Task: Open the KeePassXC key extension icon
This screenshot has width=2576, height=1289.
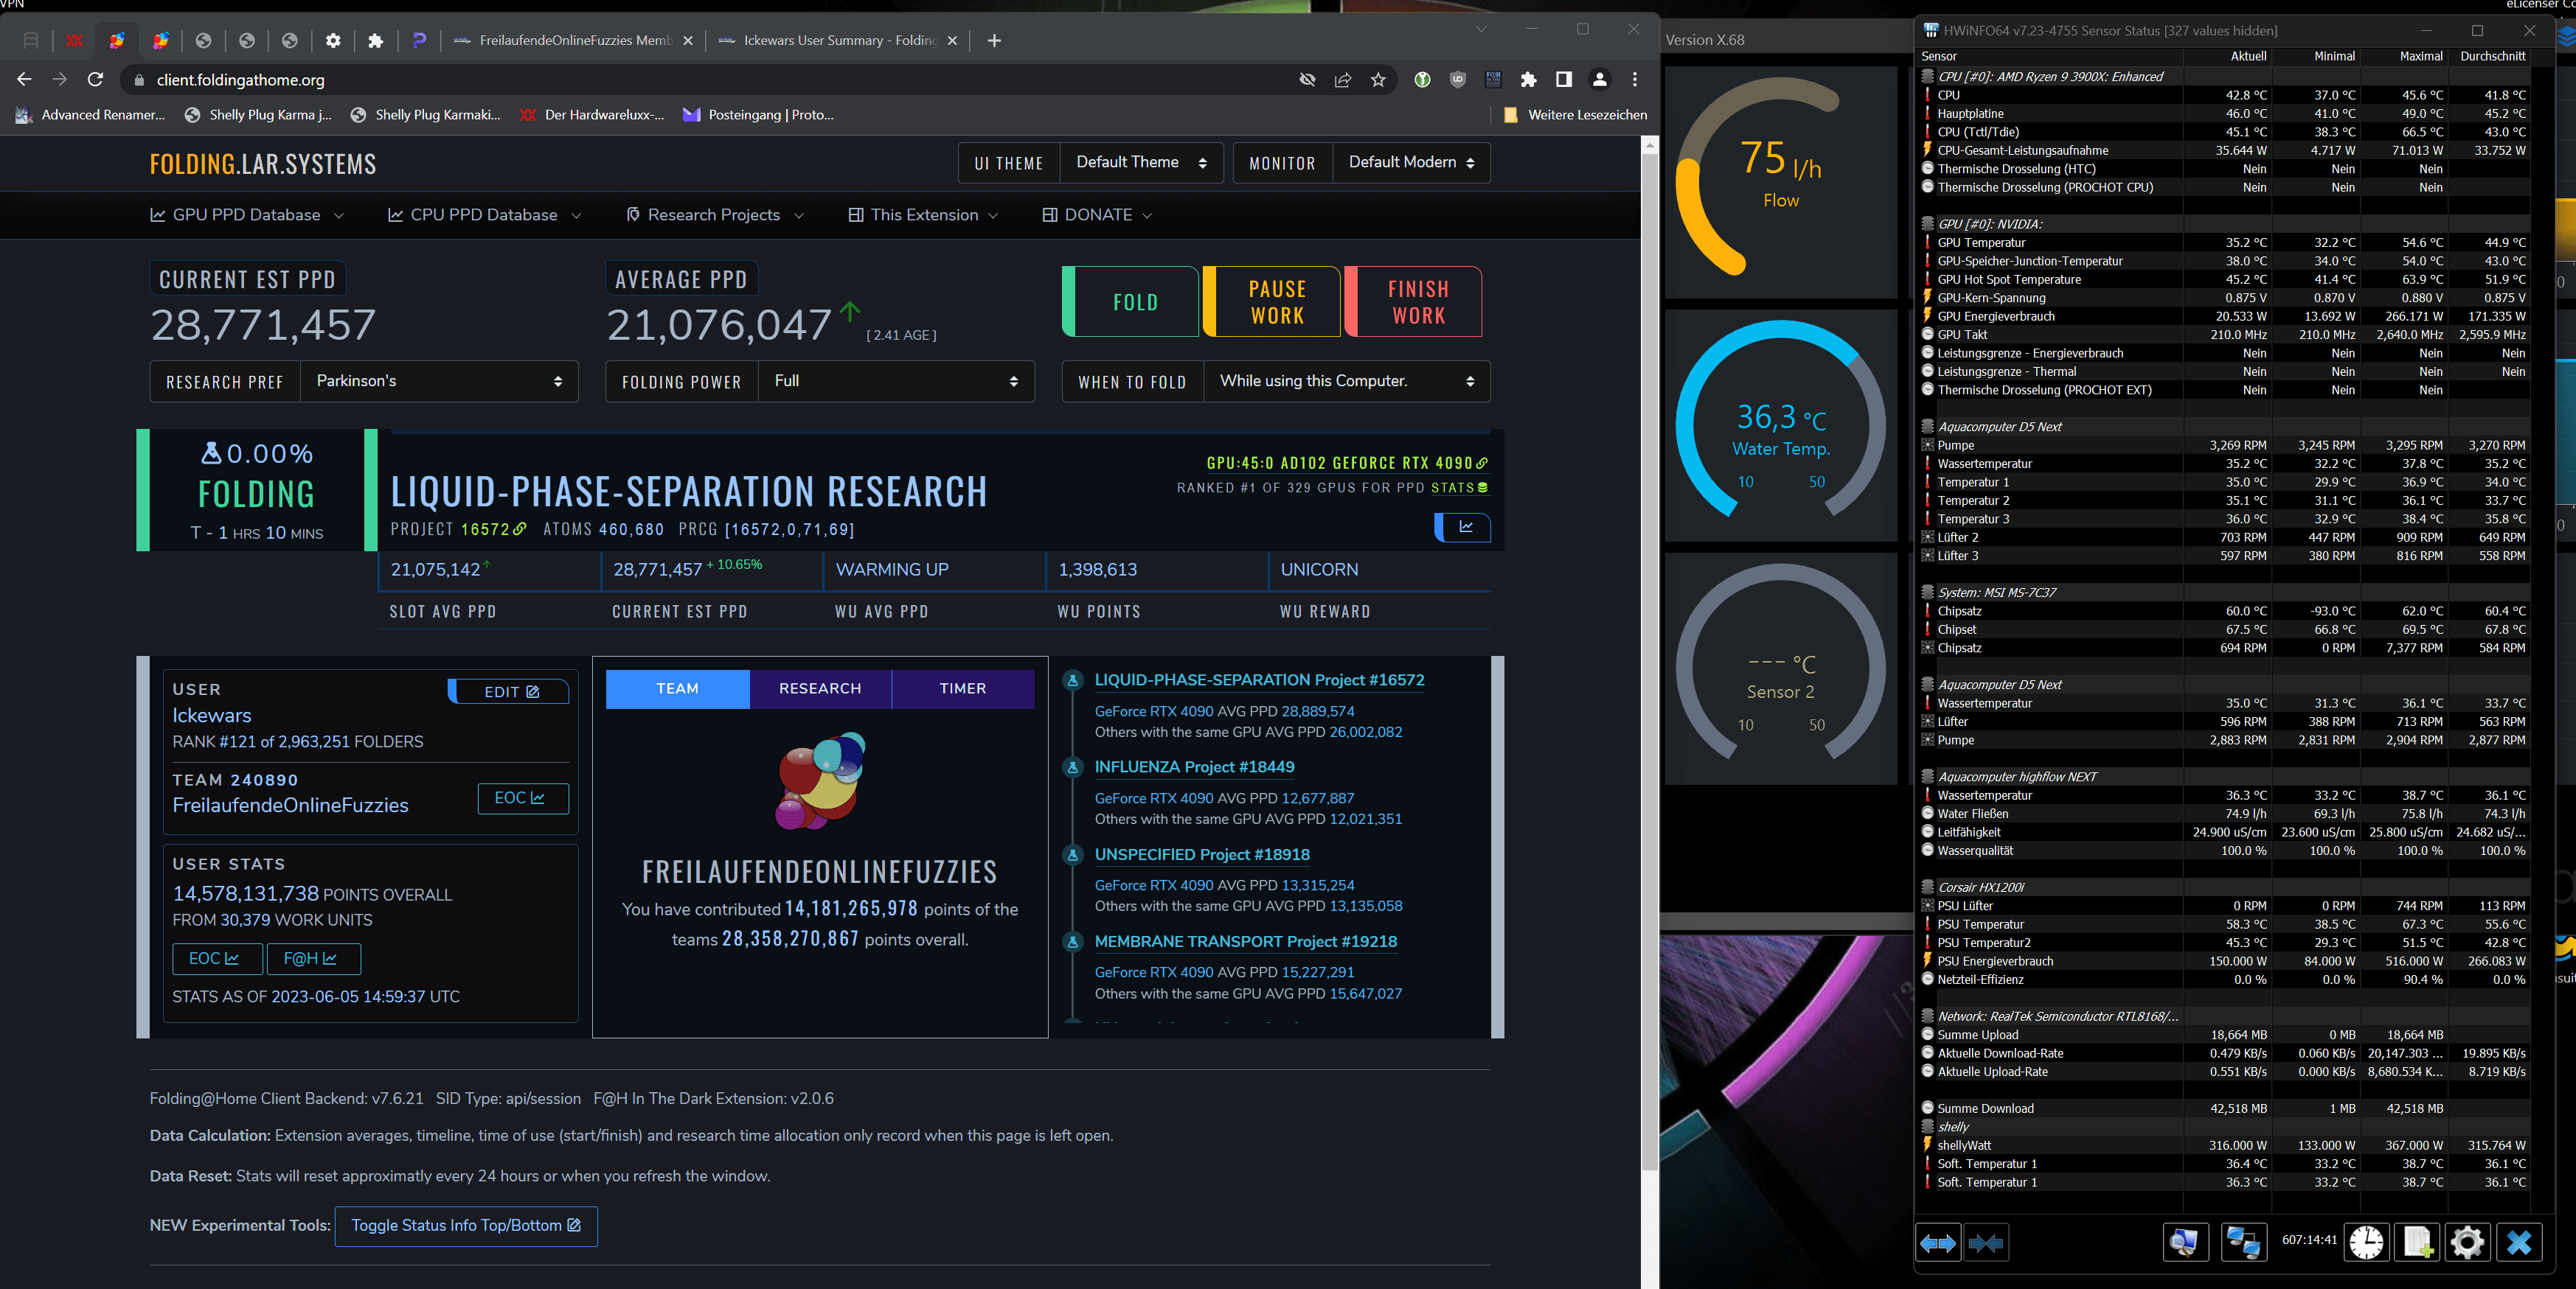Action: tap(1422, 80)
